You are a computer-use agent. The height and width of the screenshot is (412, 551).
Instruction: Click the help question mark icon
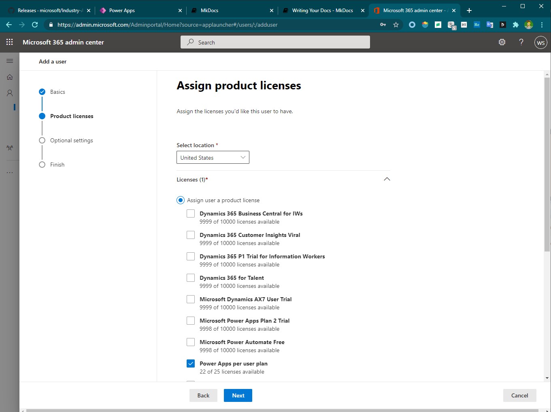521,42
